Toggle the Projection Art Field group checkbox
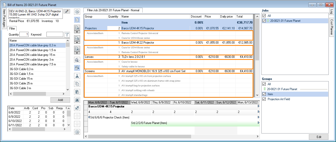 click(264, 99)
